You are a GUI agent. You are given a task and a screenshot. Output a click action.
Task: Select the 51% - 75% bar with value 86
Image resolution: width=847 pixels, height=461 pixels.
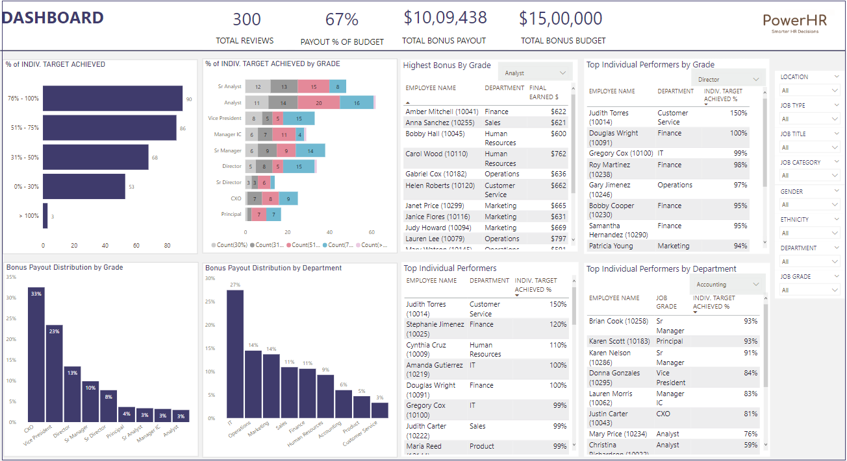(110, 128)
